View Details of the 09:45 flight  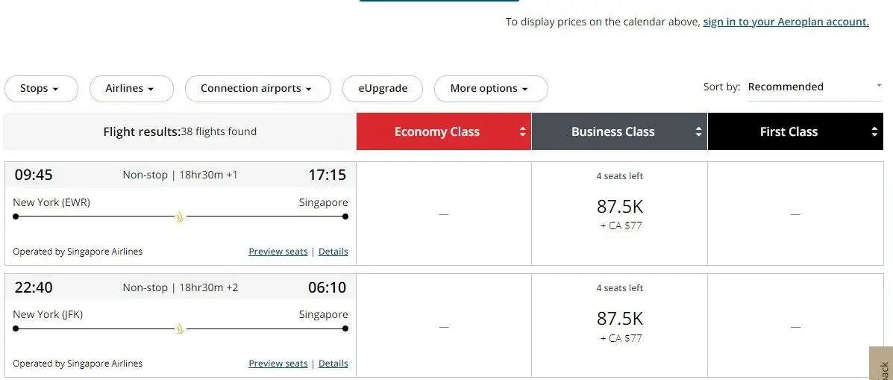coord(333,252)
